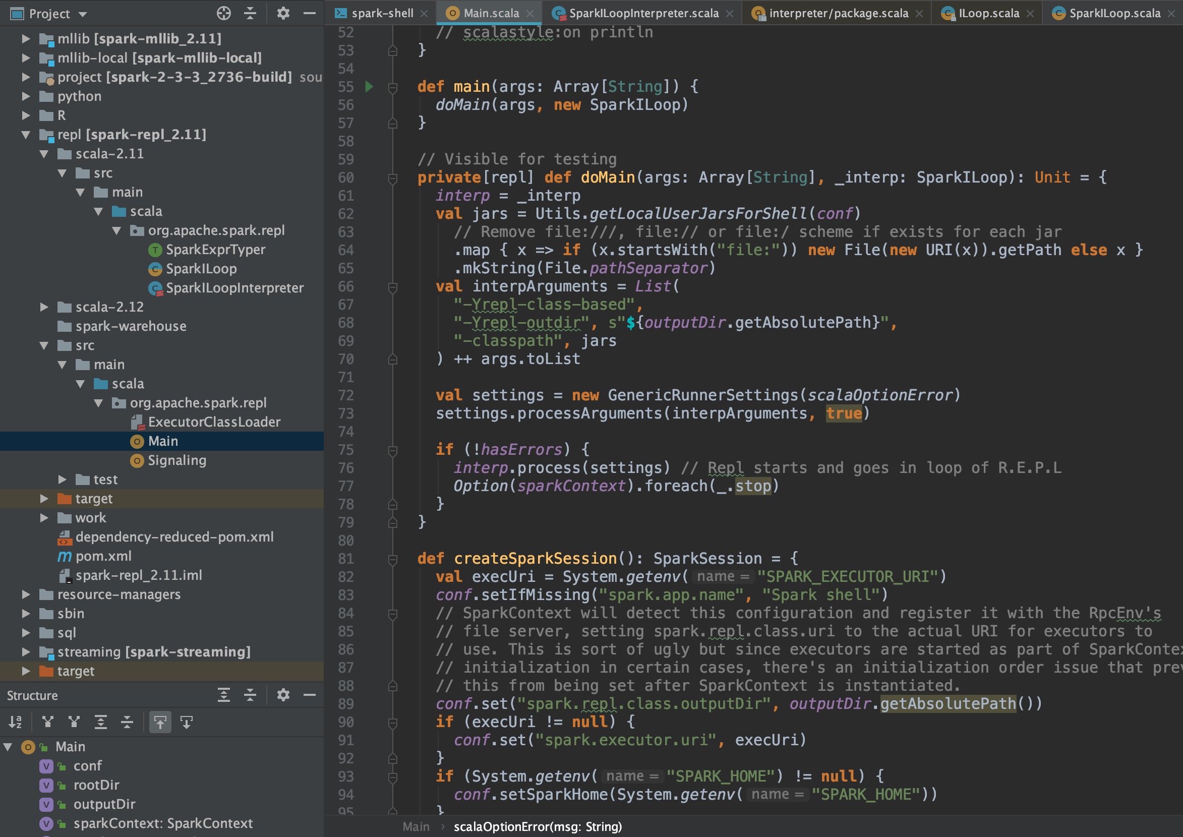Select spark-repl_2.11.iml file

139,575
